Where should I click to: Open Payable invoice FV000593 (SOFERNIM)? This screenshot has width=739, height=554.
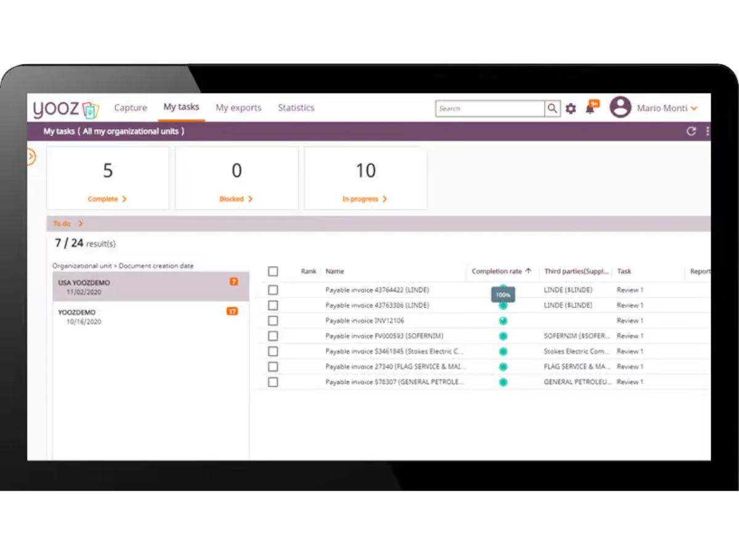[384, 336]
